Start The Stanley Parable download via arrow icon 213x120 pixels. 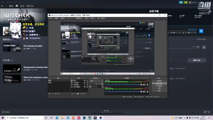(204, 47)
